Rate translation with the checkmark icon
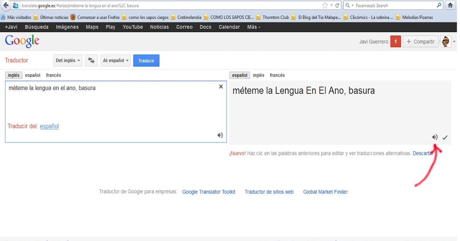 445,137
